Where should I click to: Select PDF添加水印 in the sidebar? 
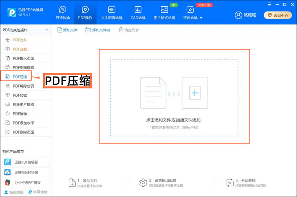(x=26, y=123)
